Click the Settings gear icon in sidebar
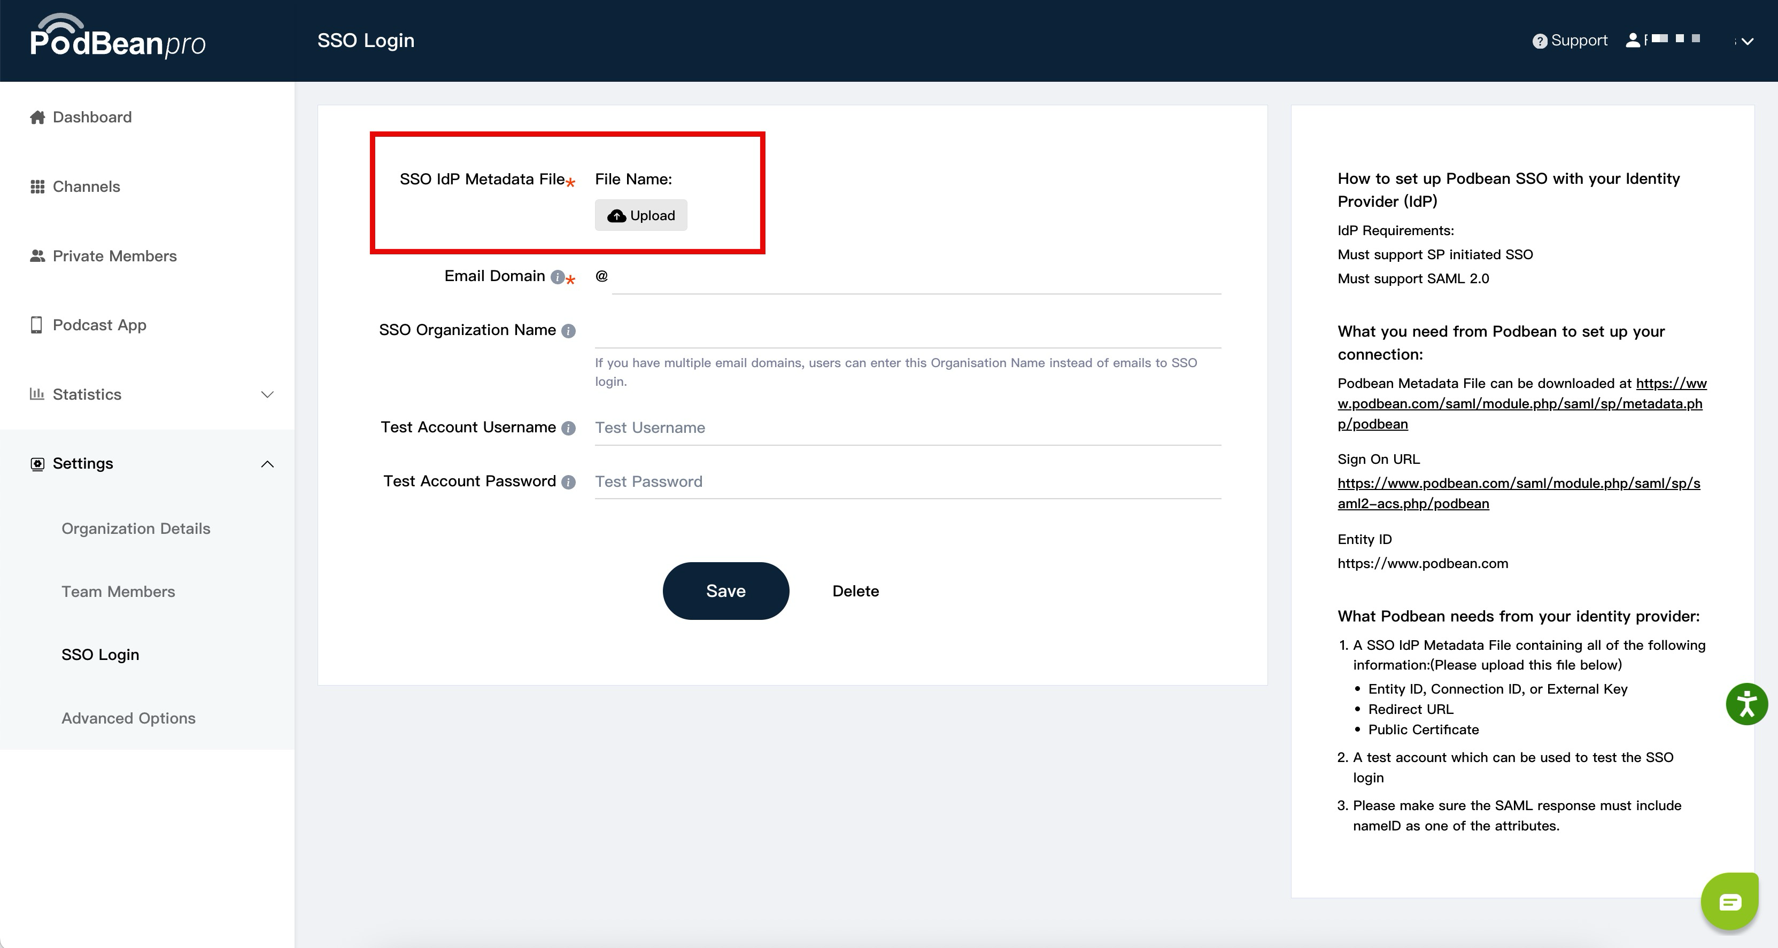This screenshot has height=948, width=1778. point(37,464)
